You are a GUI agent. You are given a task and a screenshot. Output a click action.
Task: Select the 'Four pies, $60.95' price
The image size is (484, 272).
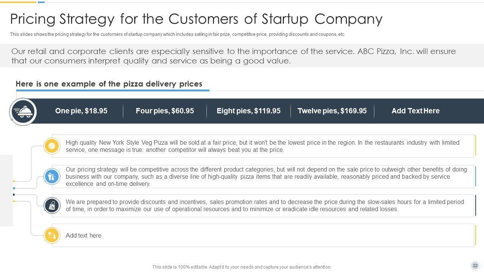(165, 111)
